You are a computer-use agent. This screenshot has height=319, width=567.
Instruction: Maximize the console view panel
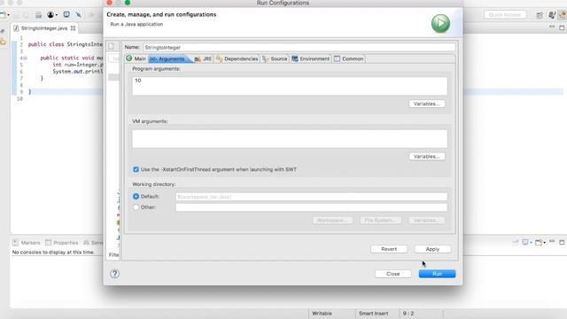[x=562, y=242]
